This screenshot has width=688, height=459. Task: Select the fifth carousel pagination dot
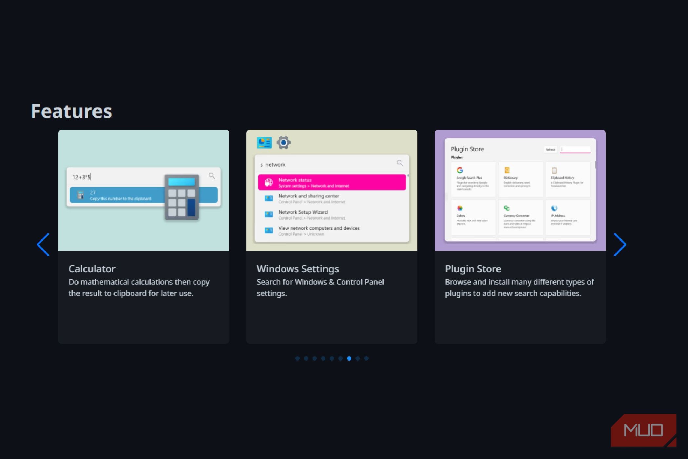(x=332, y=358)
